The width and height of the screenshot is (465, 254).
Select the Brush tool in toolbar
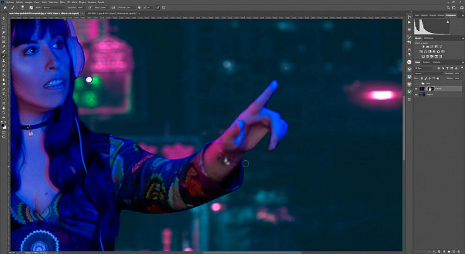point(4,56)
